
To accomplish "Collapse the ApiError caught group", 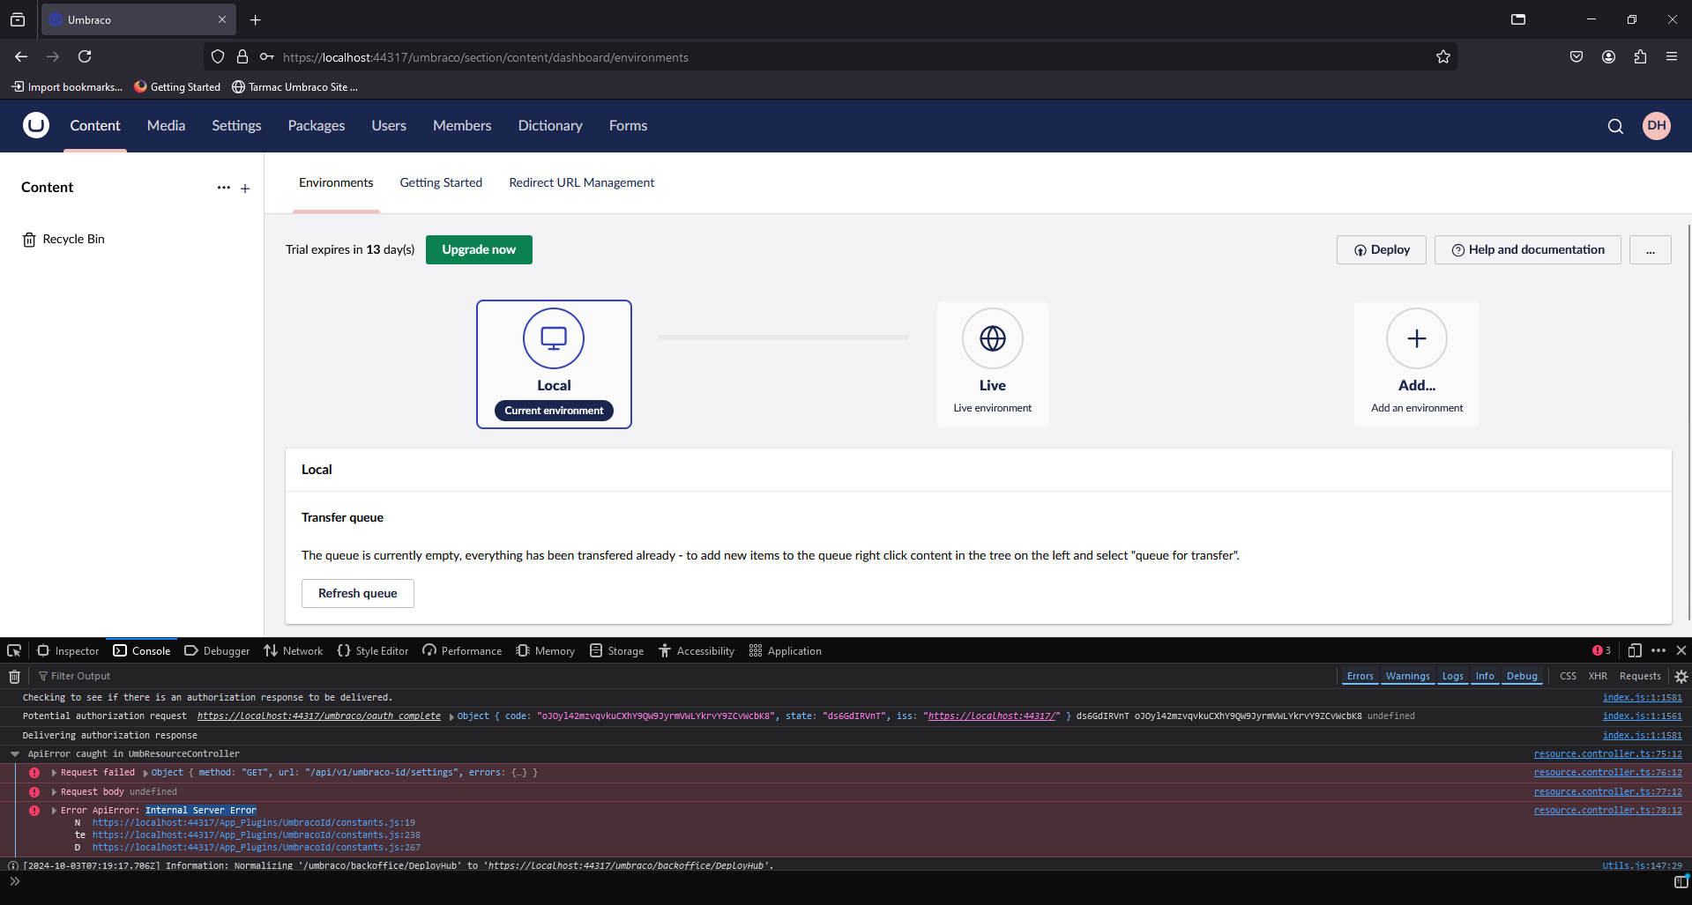I will [x=15, y=754].
